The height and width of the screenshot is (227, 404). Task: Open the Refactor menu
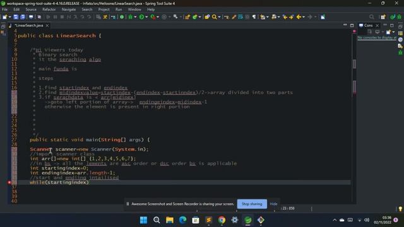(49, 9)
